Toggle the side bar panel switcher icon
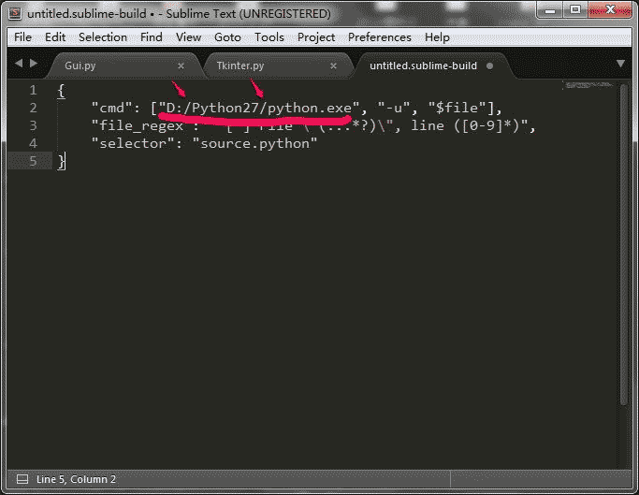 (22, 479)
